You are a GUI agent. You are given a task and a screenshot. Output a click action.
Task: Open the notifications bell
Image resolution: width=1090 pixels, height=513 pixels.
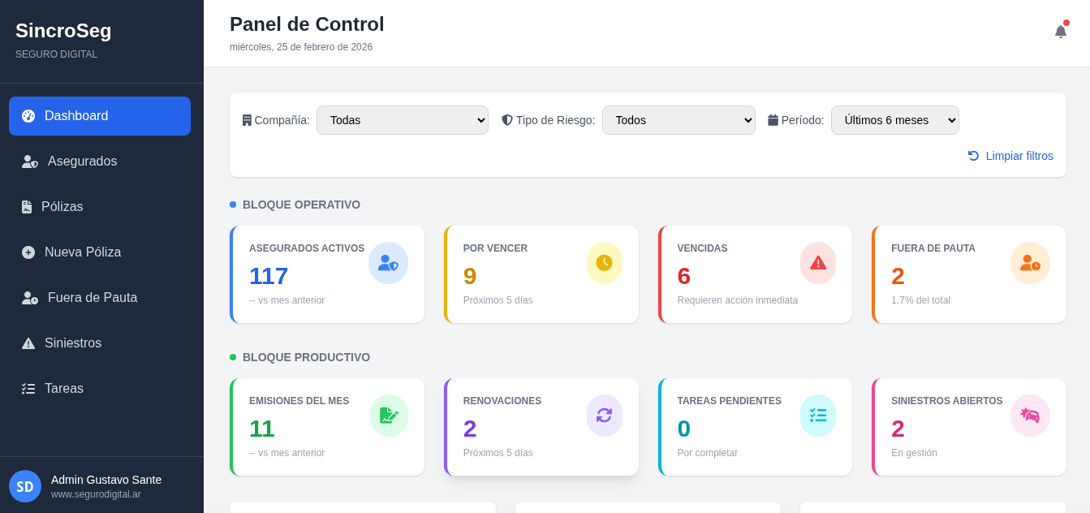1060,30
